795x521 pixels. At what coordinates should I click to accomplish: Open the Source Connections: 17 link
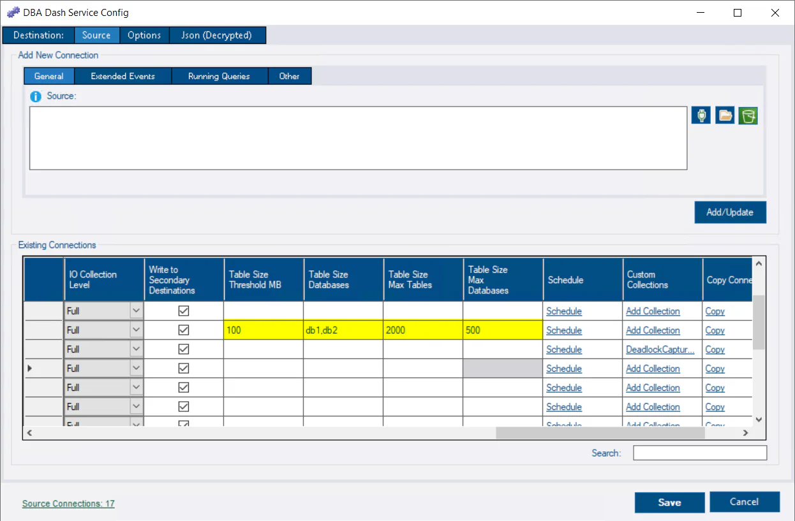click(x=68, y=504)
